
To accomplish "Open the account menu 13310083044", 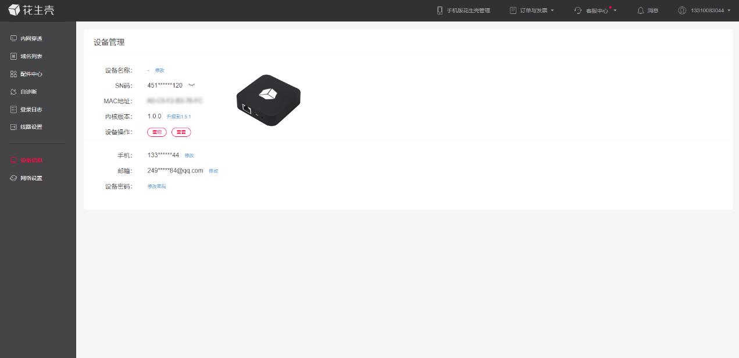I will (x=705, y=10).
